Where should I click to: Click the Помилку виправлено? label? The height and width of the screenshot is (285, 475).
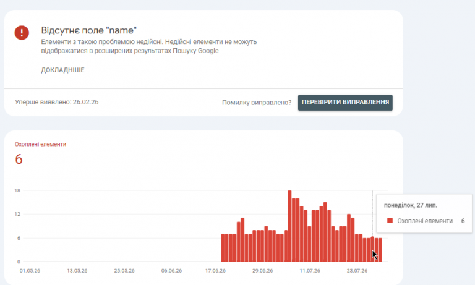[x=257, y=103]
